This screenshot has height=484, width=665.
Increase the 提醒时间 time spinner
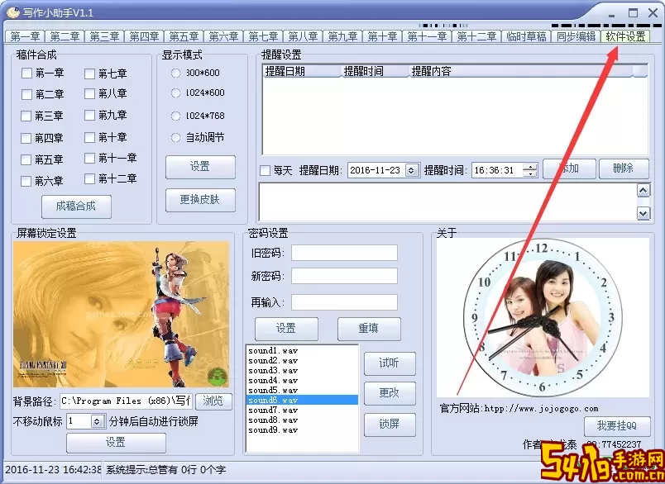pos(530,167)
